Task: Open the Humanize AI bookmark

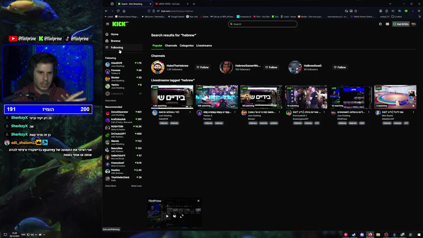Action: click(x=244, y=17)
